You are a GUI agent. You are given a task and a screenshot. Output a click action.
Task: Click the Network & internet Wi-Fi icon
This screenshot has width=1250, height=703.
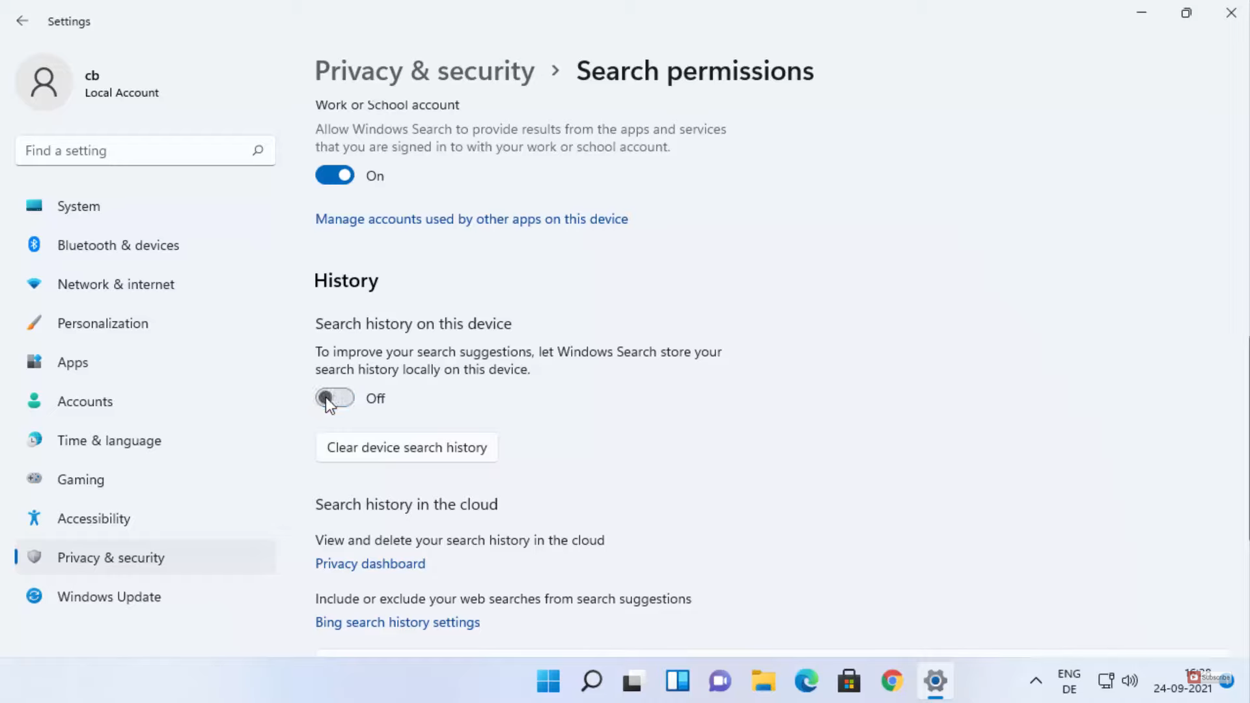point(34,284)
